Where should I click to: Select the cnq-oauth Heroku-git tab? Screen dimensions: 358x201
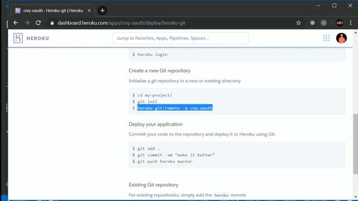point(53,11)
